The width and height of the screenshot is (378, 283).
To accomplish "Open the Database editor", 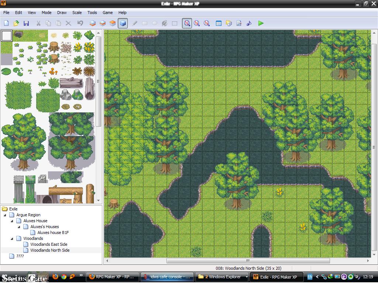I will (x=219, y=23).
